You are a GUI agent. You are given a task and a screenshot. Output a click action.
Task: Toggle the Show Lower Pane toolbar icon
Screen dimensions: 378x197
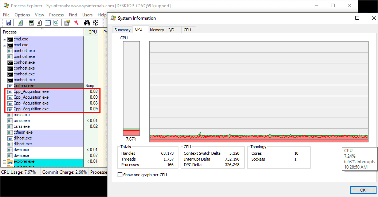[48, 23]
